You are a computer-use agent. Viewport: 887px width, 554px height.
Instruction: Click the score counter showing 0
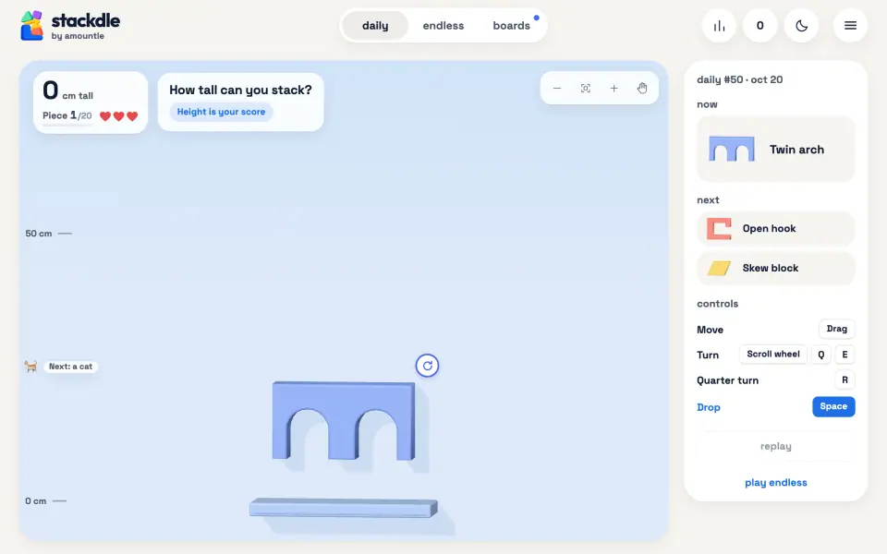click(x=759, y=26)
